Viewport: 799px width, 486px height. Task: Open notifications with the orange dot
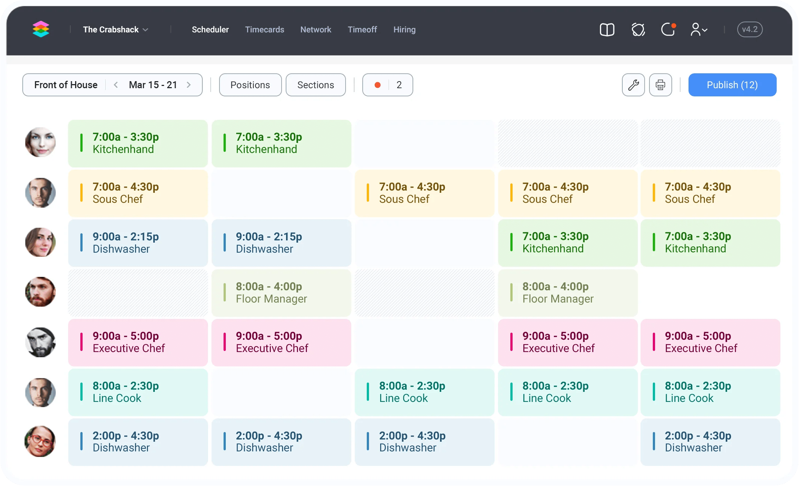coord(668,29)
